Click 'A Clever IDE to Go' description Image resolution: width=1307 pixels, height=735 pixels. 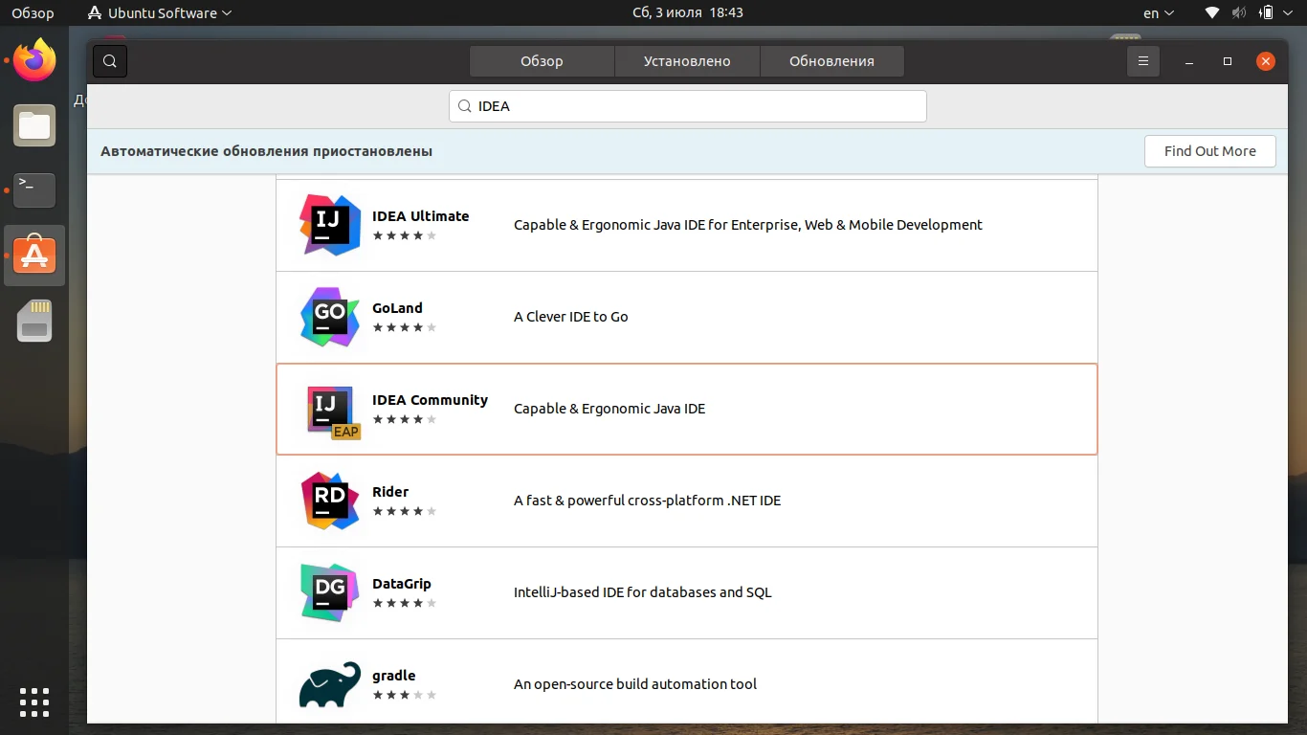[571, 317]
